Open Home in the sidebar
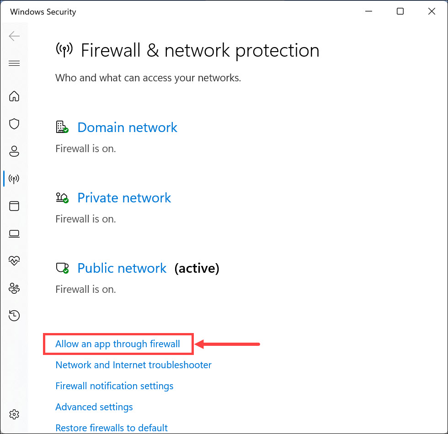 pyautogui.click(x=14, y=96)
